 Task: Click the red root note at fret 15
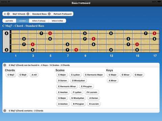137,44
